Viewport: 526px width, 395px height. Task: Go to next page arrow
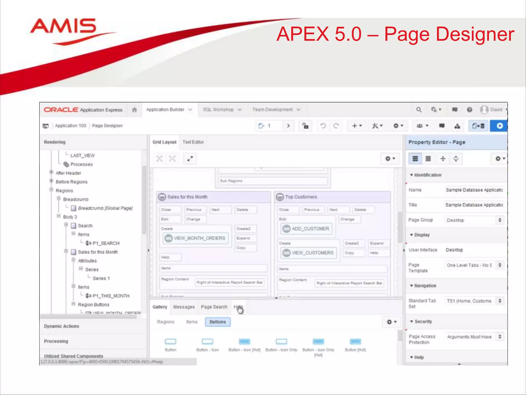pos(288,126)
